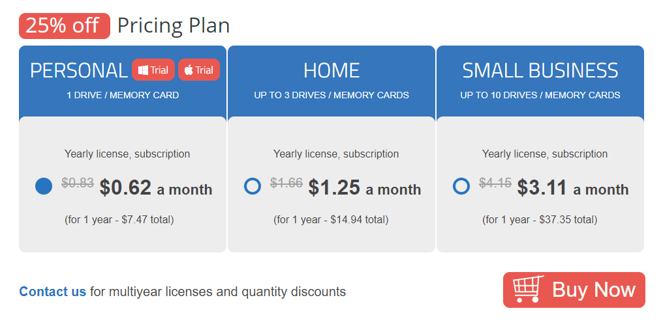Click the Pricing Plan heading
This screenshot has height=328, width=663.
coord(174,26)
